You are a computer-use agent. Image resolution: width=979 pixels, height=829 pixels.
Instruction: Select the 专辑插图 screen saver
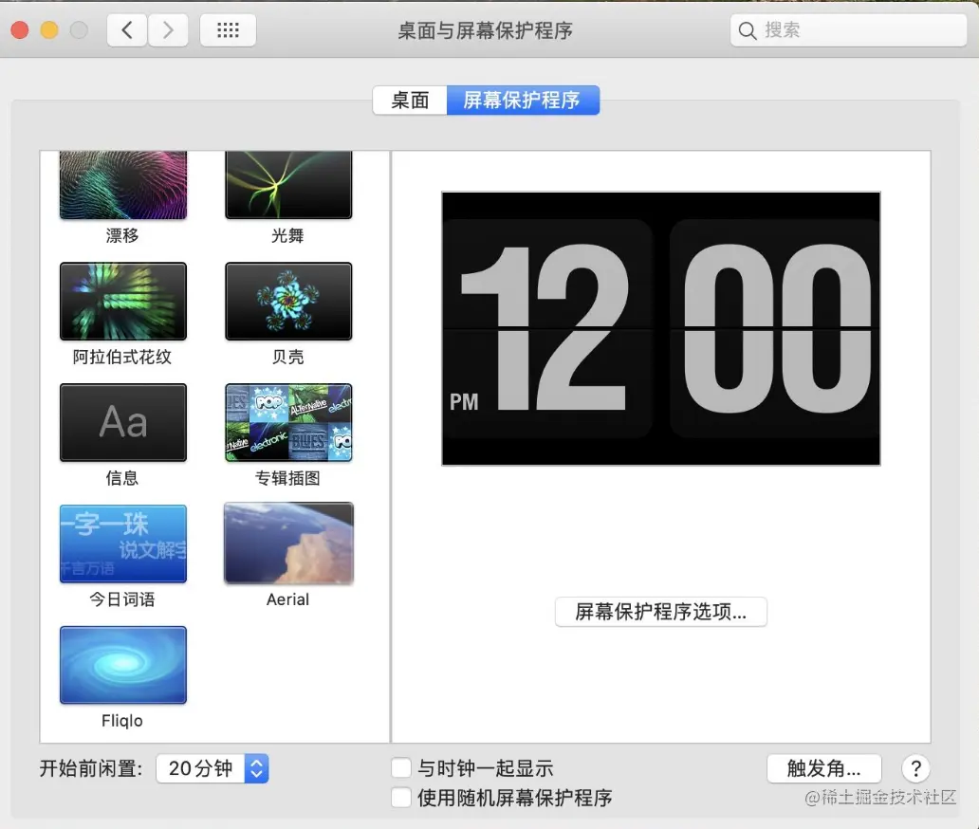[x=287, y=422]
